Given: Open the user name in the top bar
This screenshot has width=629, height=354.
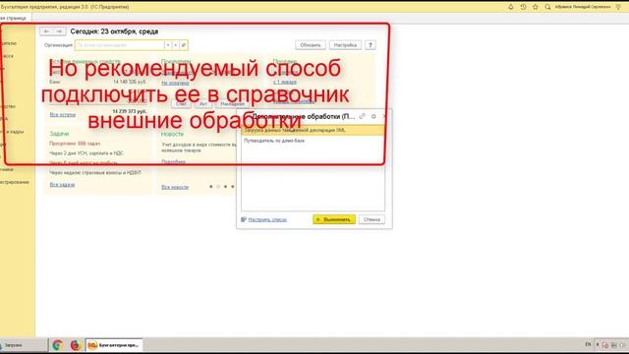Looking at the screenshot, I should (x=583, y=7).
